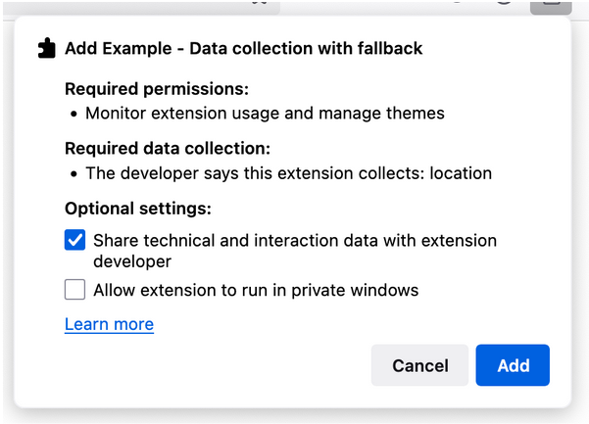This screenshot has width=589, height=424.
Task: Enable the run in private windows checkbox
Action: click(75, 290)
